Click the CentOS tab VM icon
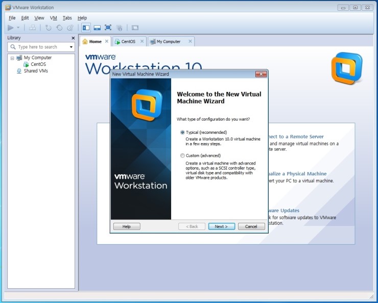The width and height of the screenshot is (378, 303). (117, 41)
